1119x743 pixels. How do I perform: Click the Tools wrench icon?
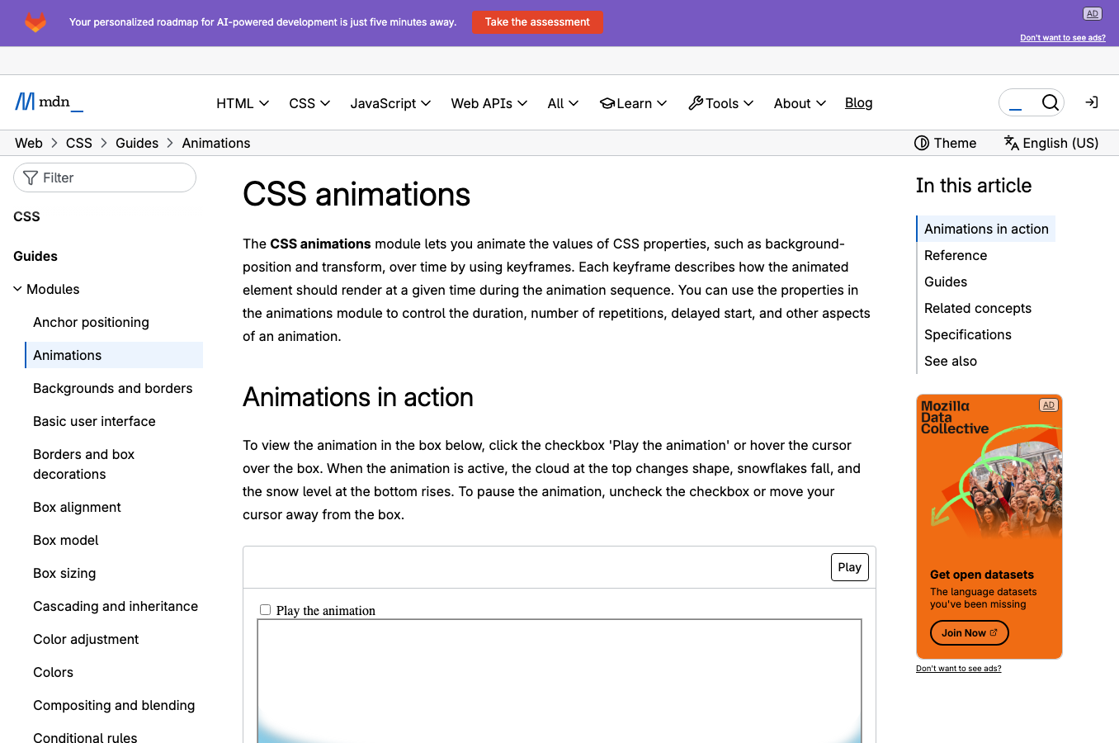(x=696, y=102)
